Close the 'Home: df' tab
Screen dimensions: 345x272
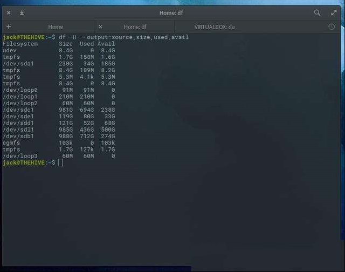coord(101,27)
